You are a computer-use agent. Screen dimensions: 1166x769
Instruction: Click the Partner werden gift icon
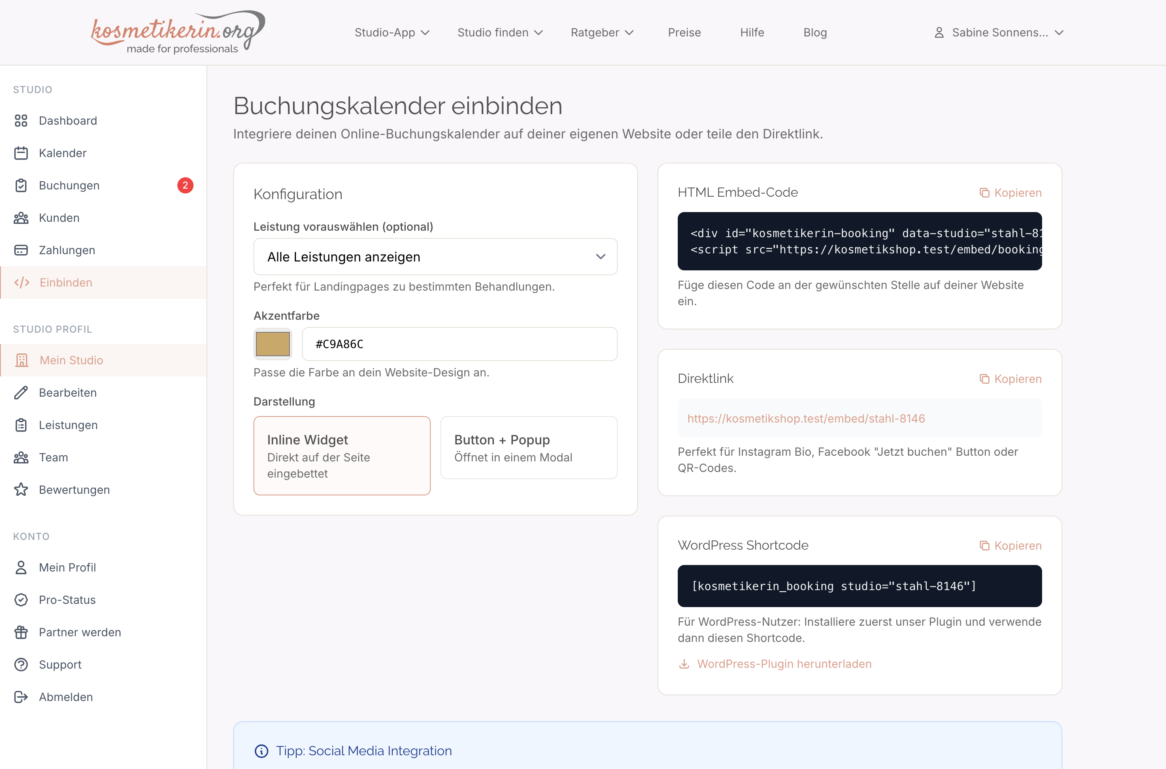pos(21,632)
